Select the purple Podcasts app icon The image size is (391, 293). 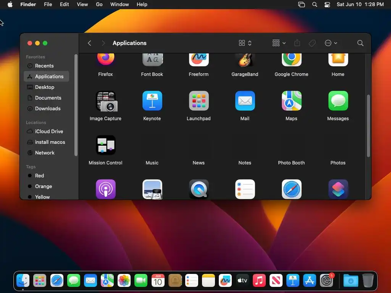(x=106, y=189)
